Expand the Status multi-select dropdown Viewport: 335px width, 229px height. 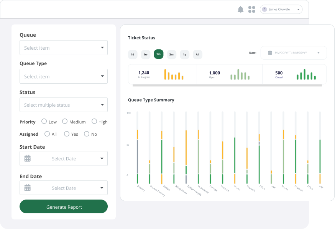(64, 105)
